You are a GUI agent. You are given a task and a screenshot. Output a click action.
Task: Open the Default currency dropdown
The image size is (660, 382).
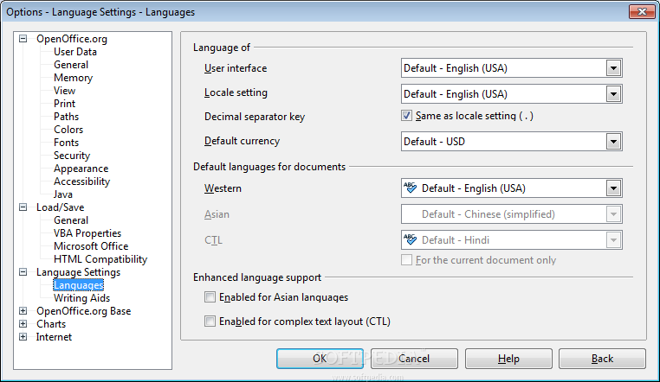click(x=613, y=142)
